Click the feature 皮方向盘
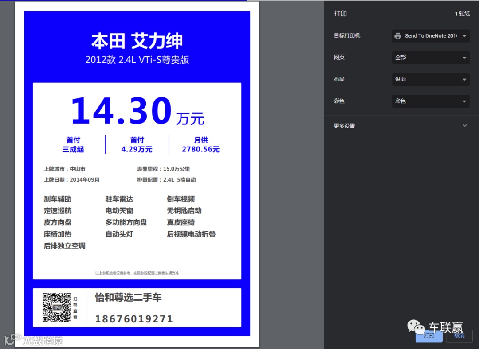479x349 pixels. tap(57, 222)
